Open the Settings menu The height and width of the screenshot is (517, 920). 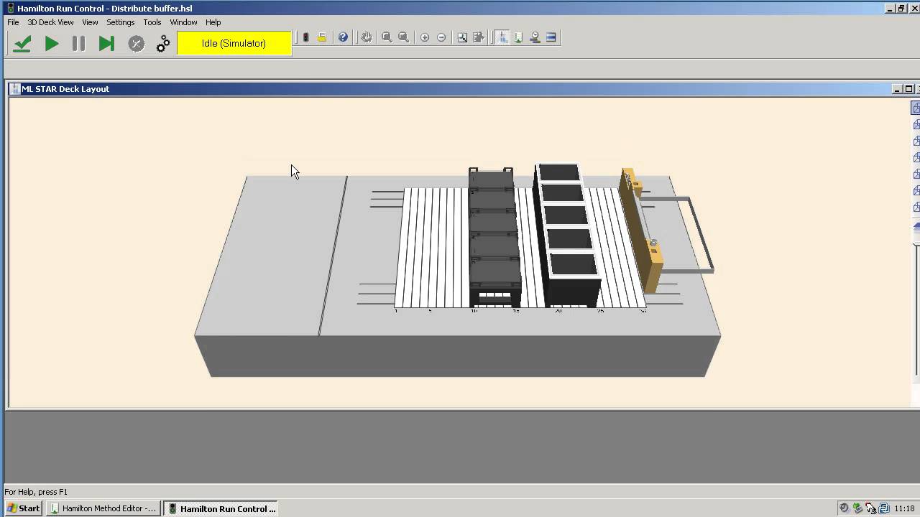point(120,22)
